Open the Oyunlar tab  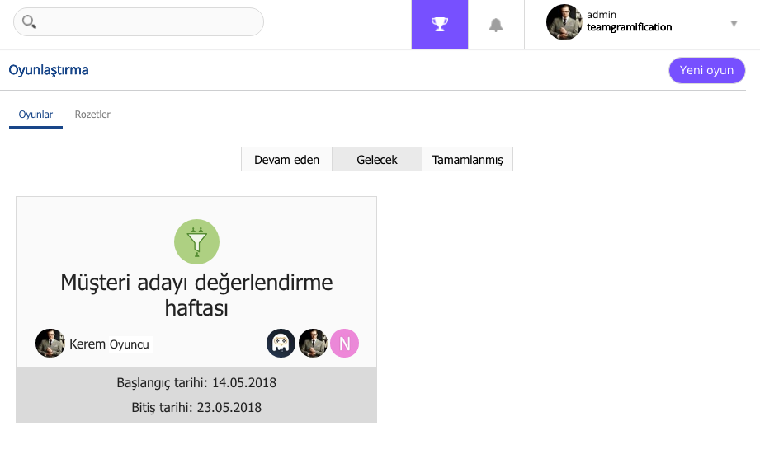[35, 115]
